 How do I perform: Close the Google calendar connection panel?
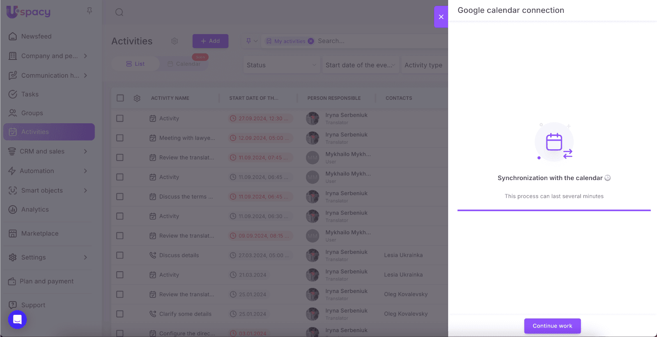(x=441, y=17)
